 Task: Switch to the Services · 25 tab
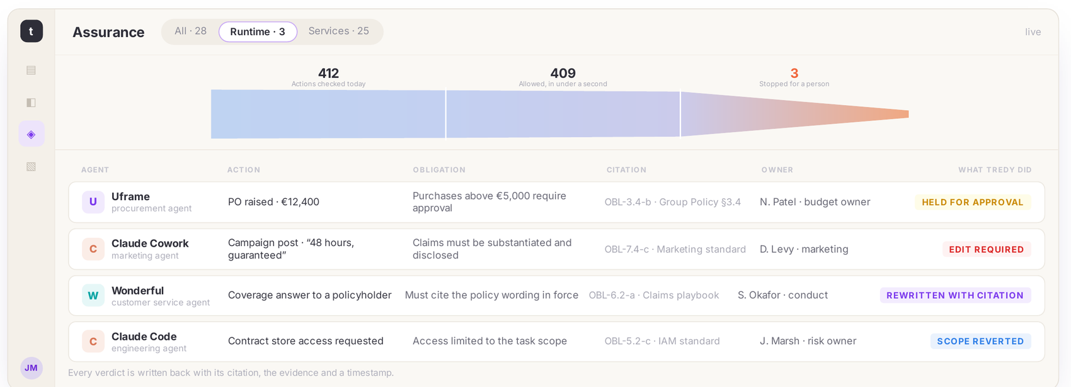coord(339,31)
